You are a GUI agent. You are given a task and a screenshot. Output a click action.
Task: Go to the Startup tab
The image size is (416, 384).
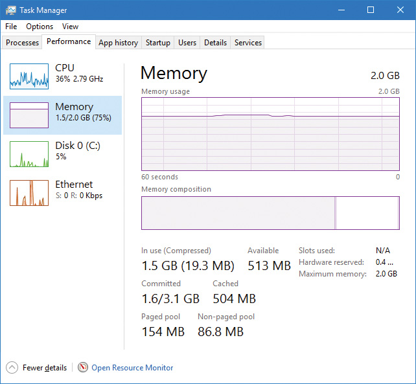158,43
